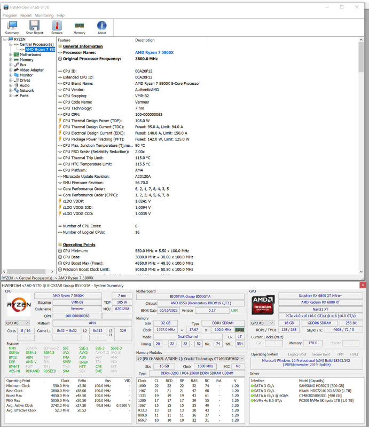Open the Help menu
Viewport: 369px width, 427px height.
coord(60,15)
